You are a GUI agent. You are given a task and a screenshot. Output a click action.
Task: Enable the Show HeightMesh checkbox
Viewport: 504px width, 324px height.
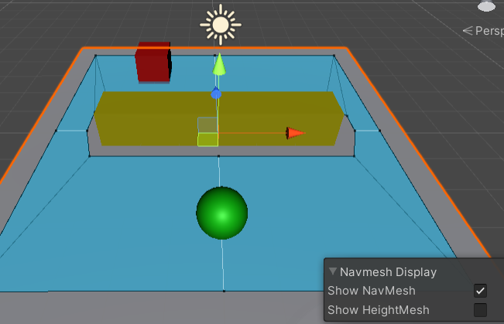click(x=480, y=310)
